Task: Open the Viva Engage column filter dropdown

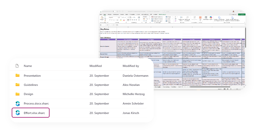Action: pyautogui.click(x=161, y=39)
